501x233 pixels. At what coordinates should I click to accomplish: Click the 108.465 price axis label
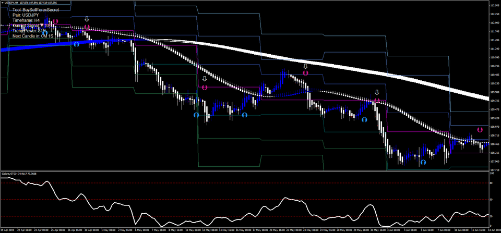tap(495, 144)
